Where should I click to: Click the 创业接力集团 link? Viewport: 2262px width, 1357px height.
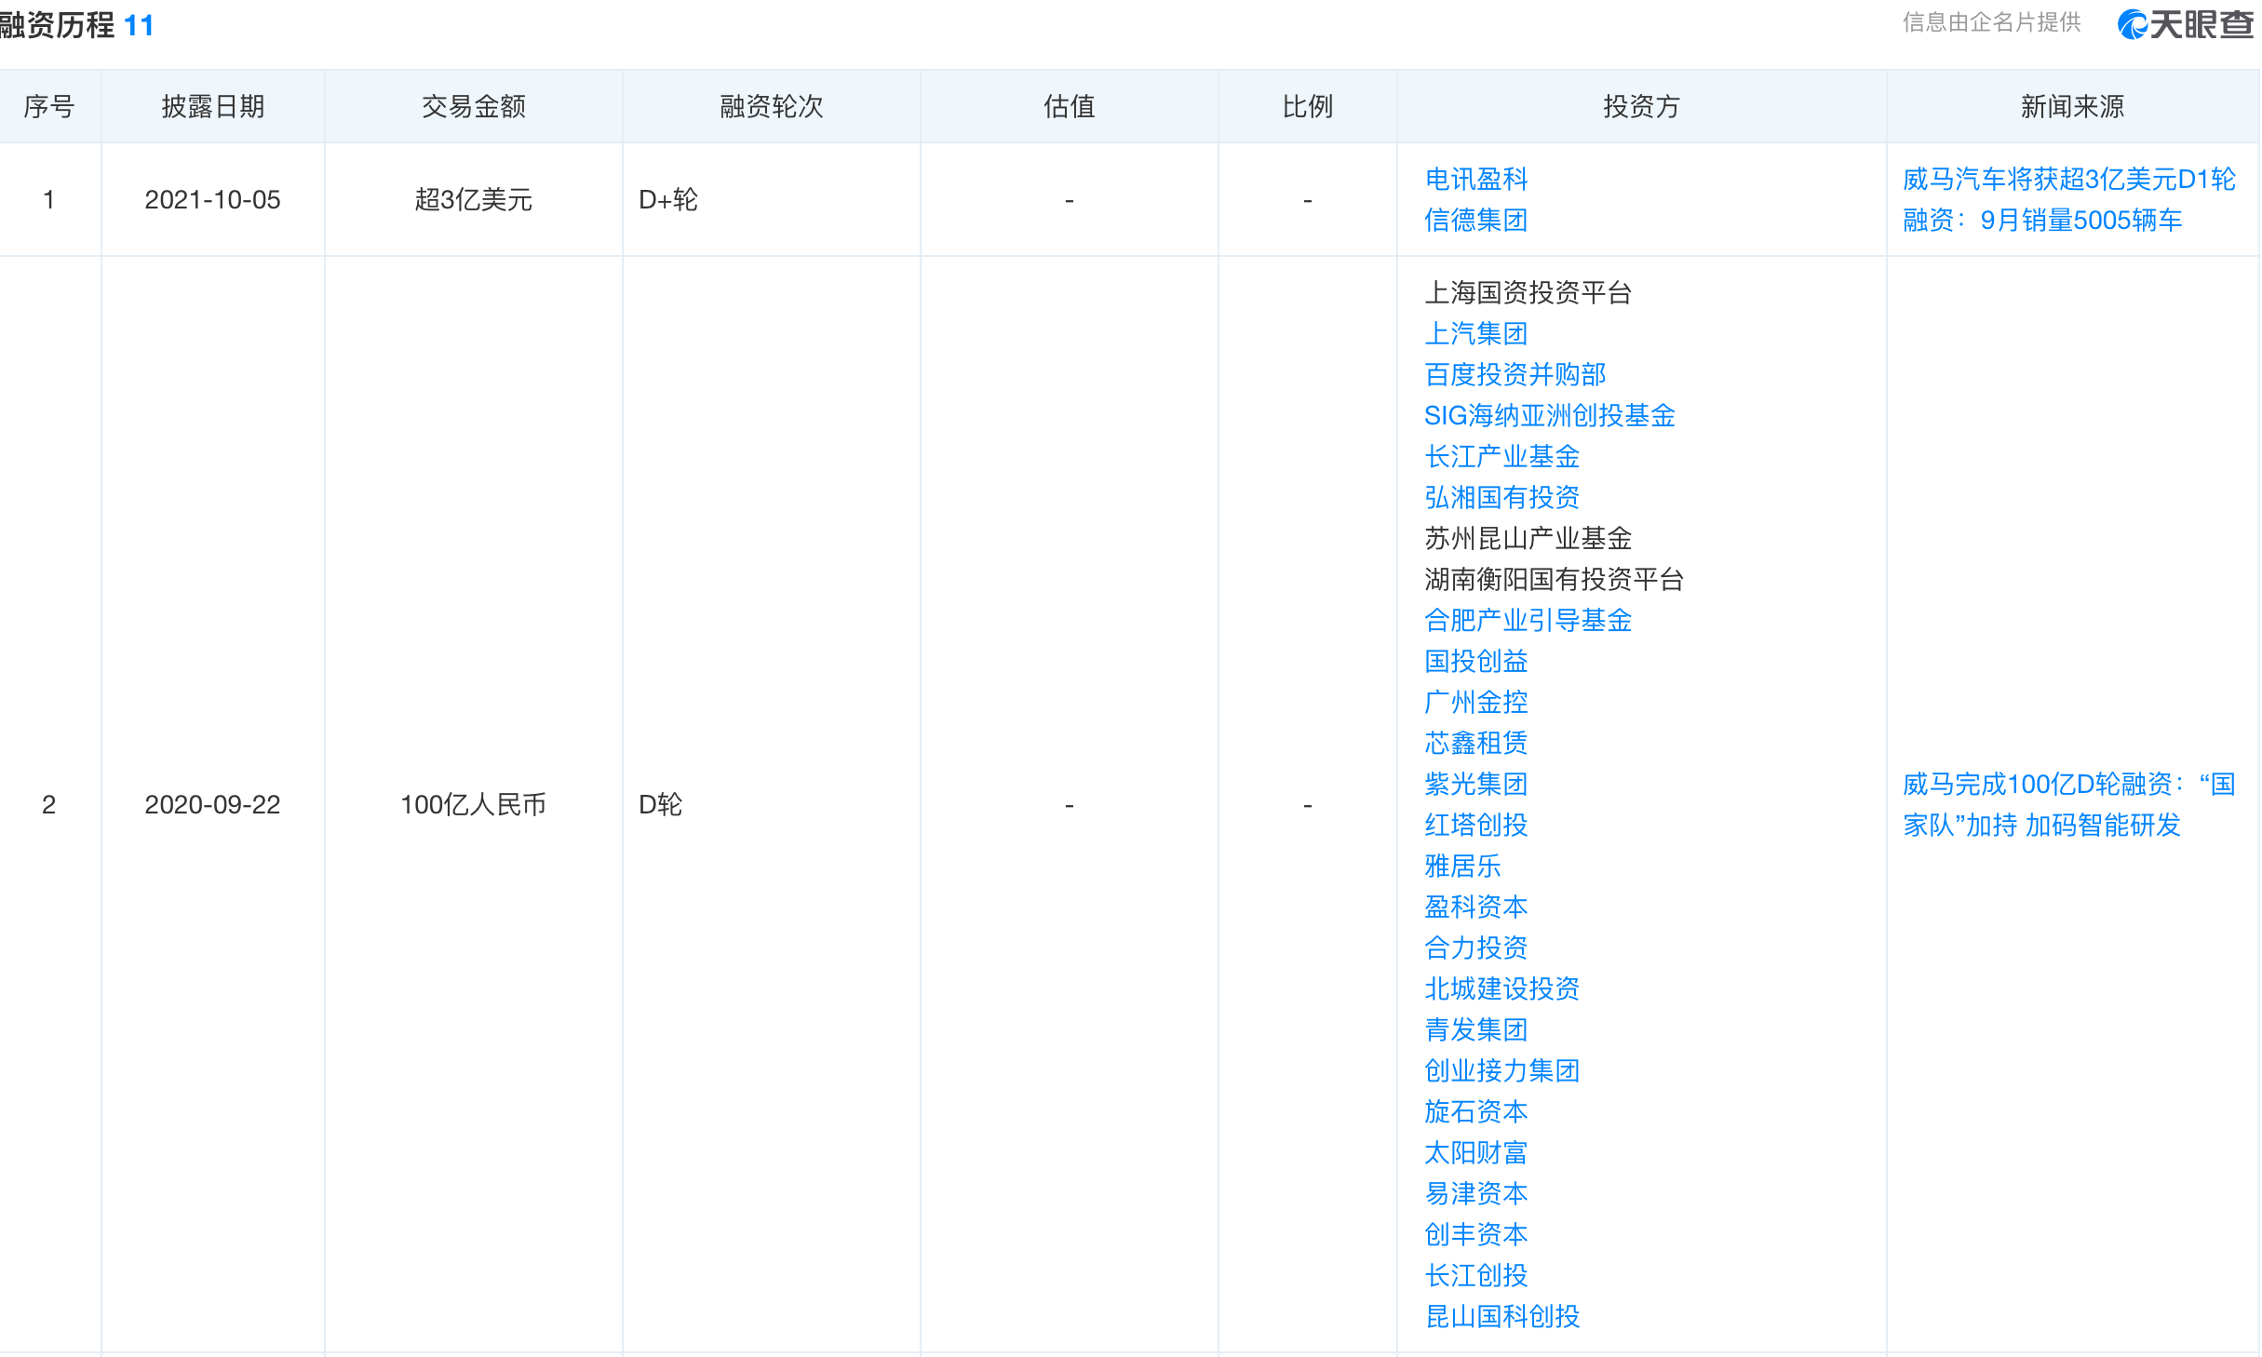(1502, 1070)
